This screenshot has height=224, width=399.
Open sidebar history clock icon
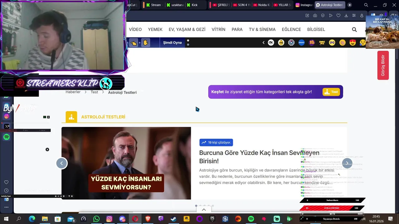pyautogui.click(x=6, y=191)
